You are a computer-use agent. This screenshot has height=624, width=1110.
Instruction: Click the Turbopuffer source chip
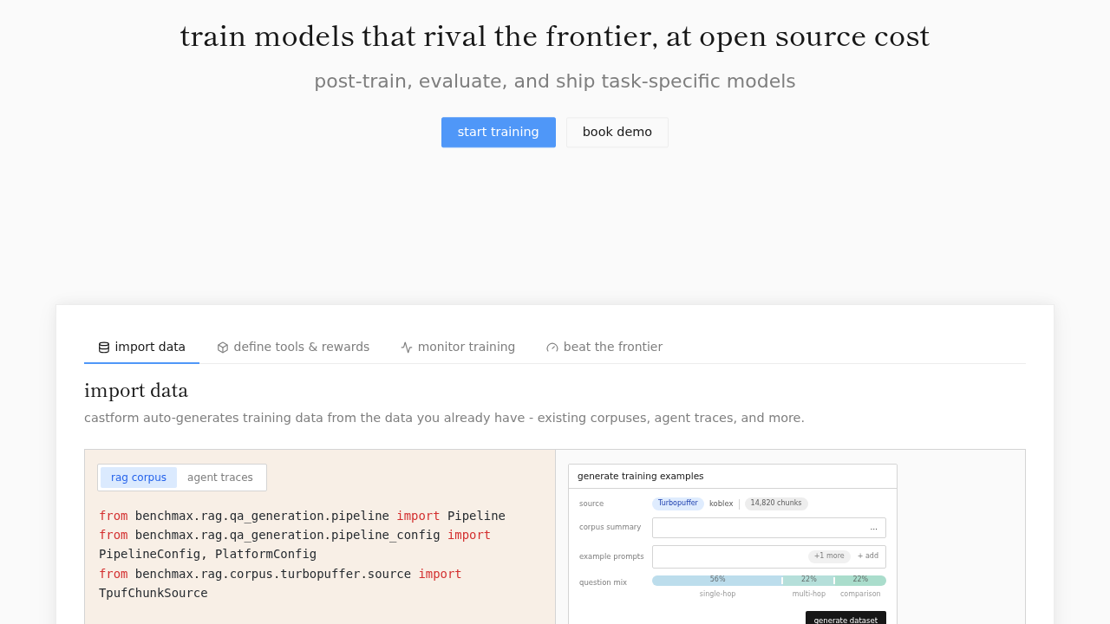click(678, 504)
